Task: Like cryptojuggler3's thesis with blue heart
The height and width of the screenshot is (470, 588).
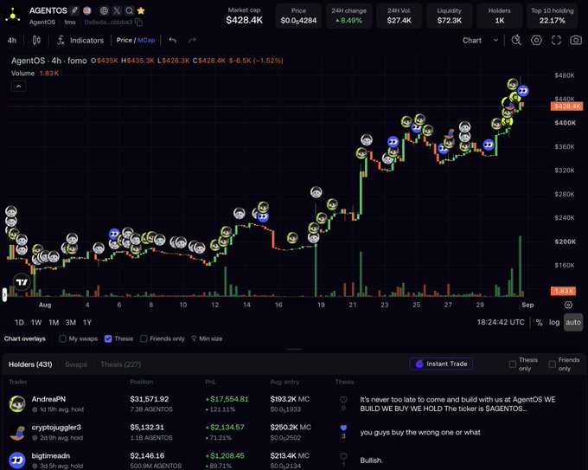Action: [x=343, y=428]
